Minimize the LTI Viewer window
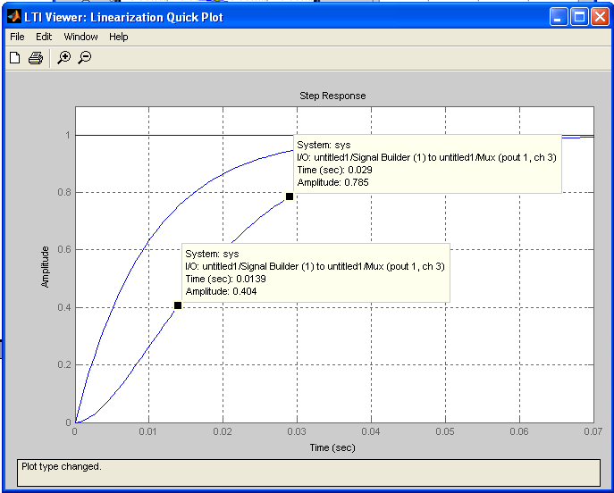614x493 pixels. pos(559,17)
